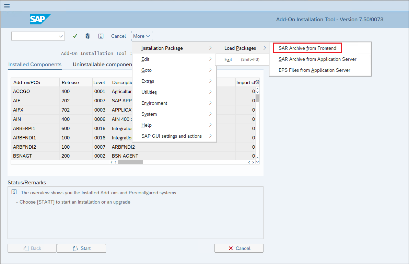Expand arrow next to Extras

[x=210, y=81]
